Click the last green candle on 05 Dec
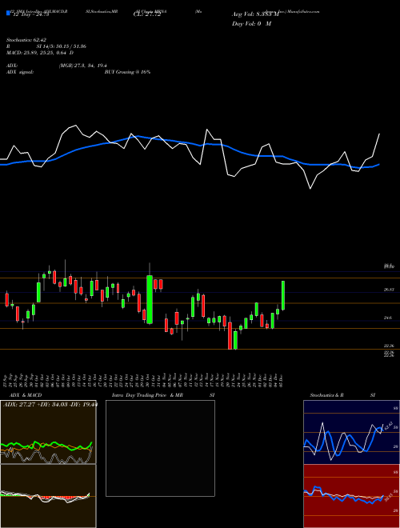Image resolution: width=400 pixels, height=528 pixels. (283, 295)
